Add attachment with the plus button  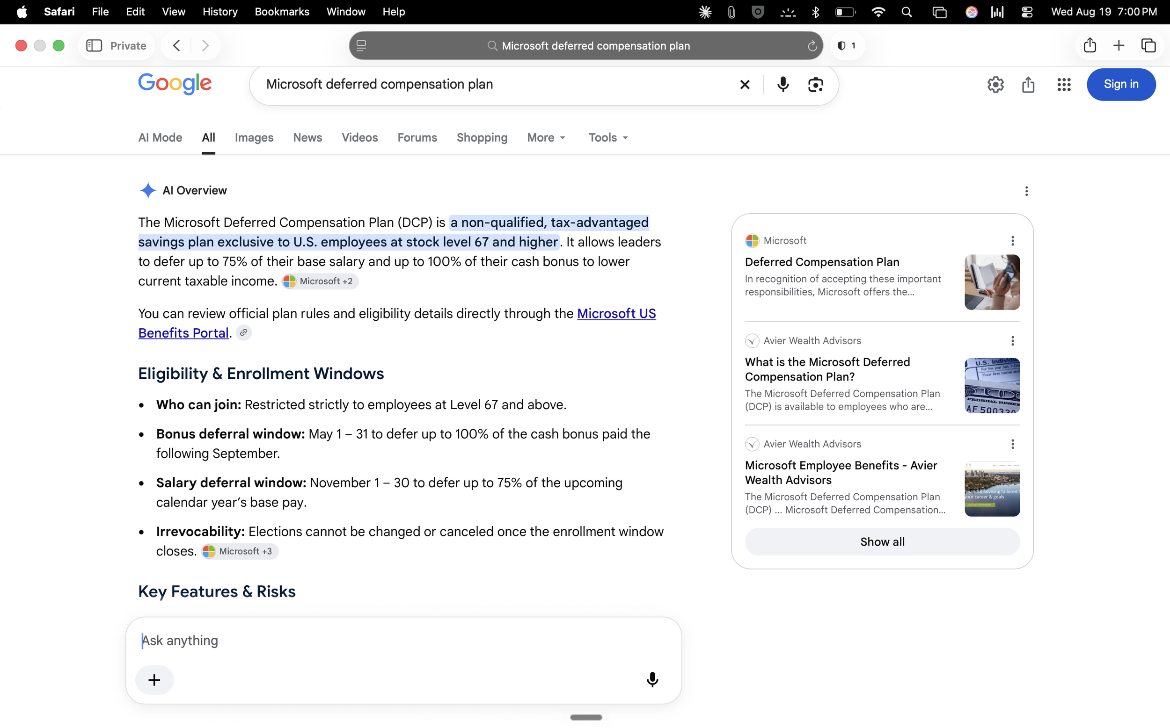(x=154, y=680)
